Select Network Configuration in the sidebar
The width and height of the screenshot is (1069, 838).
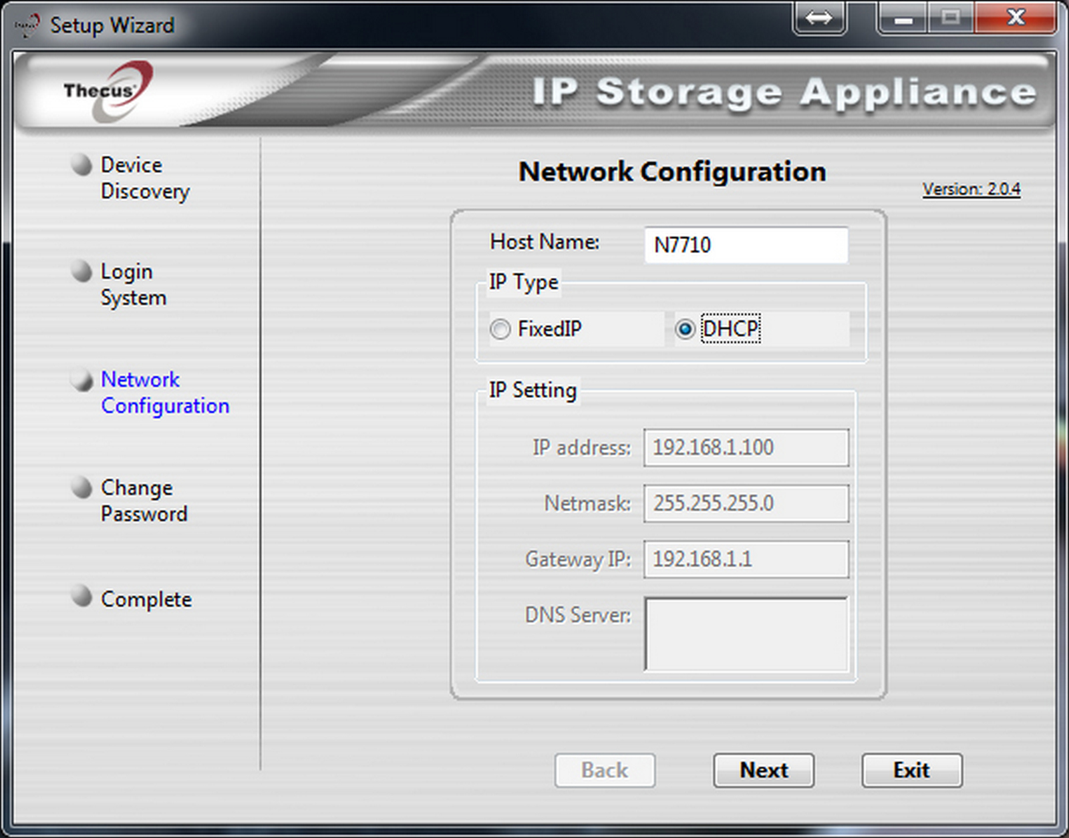pos(164,393)
